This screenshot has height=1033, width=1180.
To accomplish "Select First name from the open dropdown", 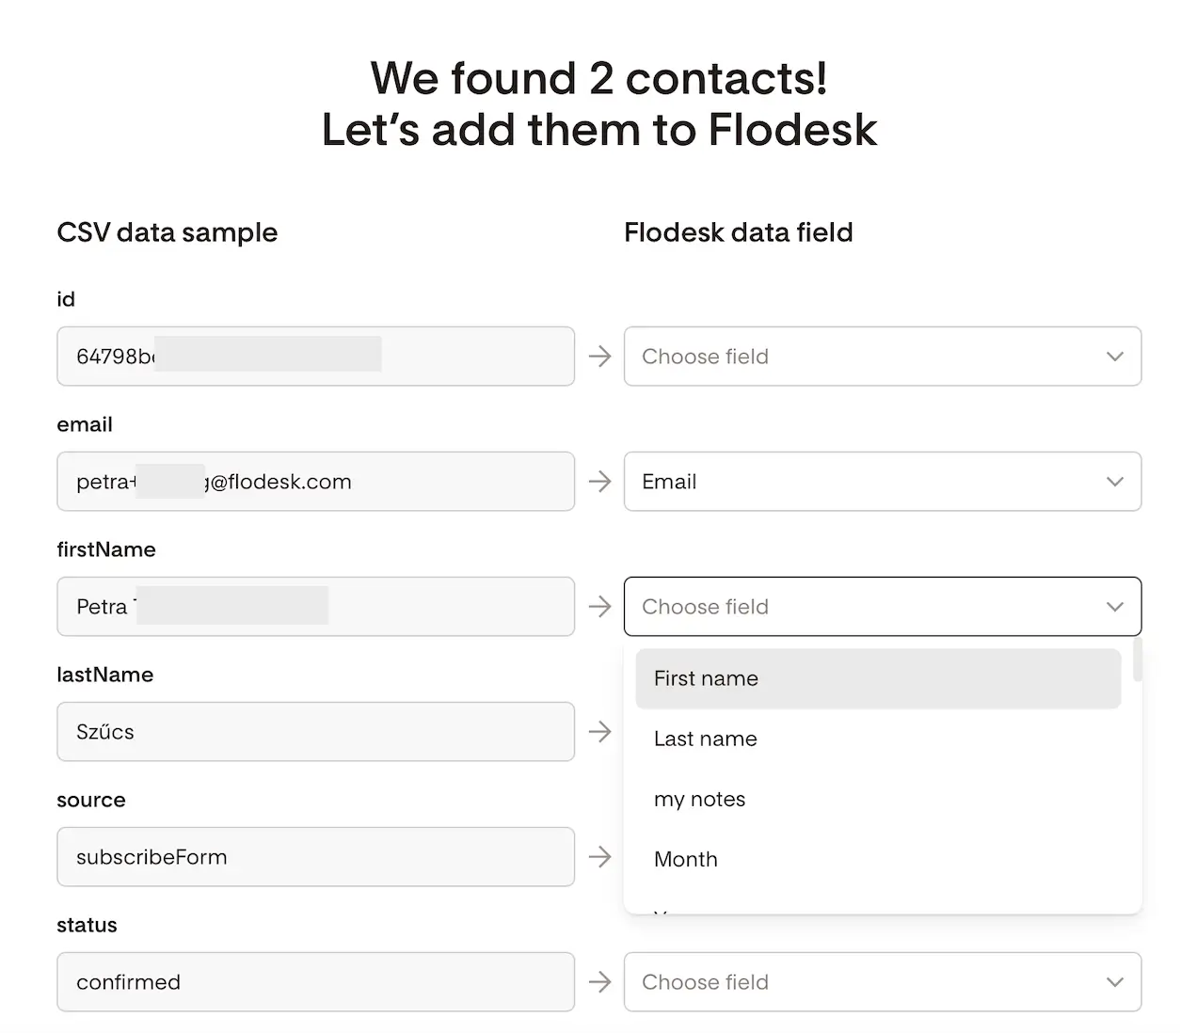I will [878, 678].
